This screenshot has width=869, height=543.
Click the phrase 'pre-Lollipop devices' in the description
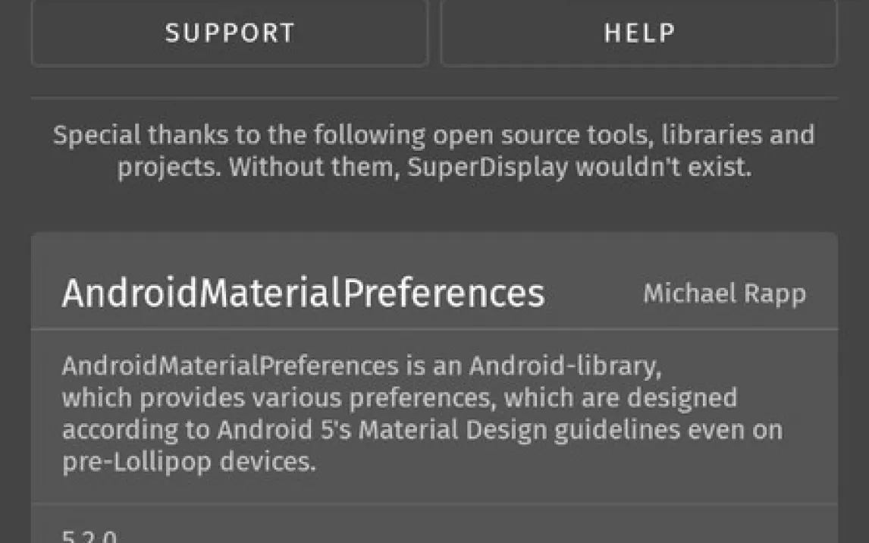(188, 462)
